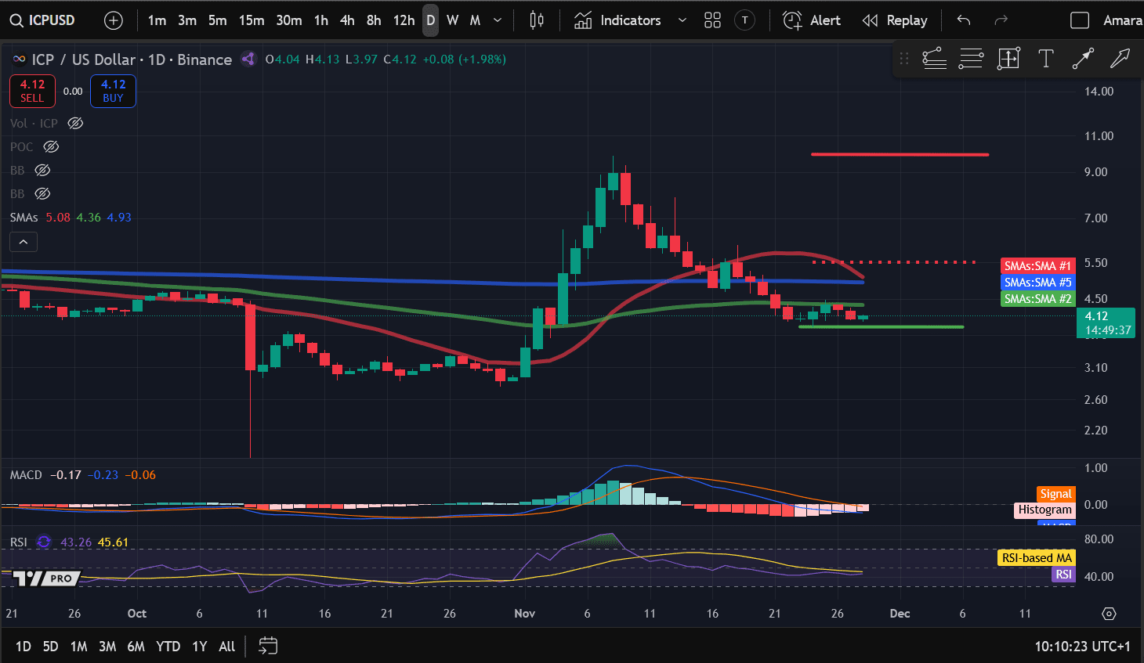Switch to the 15m interval
This screenshot has height=663, width=1144.
pyautogui.click(x=252, y=20)
